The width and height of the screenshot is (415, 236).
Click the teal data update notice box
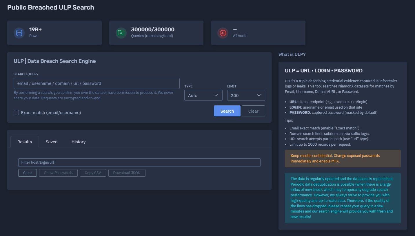tap(343, 198)
